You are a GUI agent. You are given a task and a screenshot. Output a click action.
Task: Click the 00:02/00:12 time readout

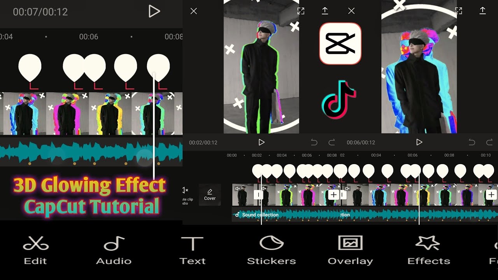pyautogui.click(x=203, y=143)
